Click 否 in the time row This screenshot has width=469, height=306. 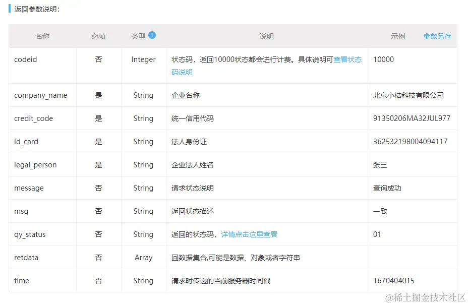99,281
